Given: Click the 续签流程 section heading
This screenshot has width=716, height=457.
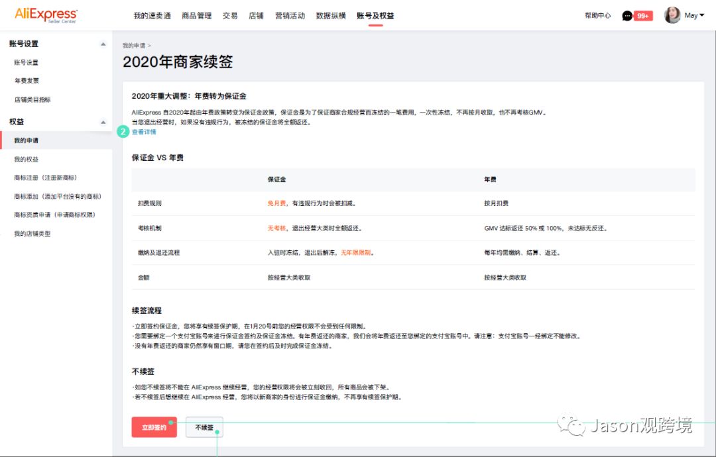Looking at the screenshot, I should pos(147,311).
